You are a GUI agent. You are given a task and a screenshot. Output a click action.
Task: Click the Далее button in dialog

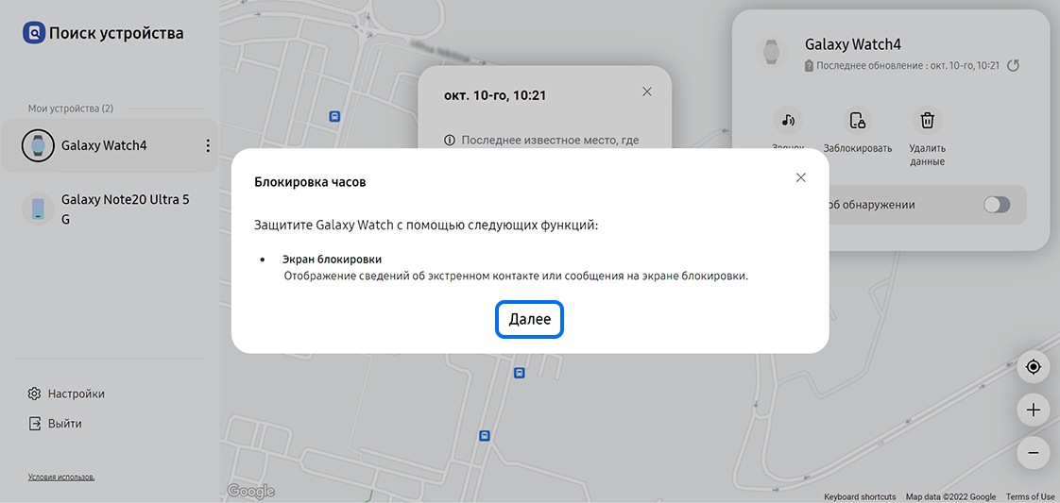pyautogui.click(x=529, y=319)
